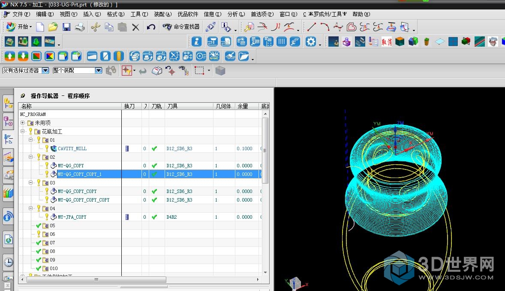Viewport: 505px width, 291px height.
Task: Click the Cut scissors icon
Action: click(x=95, y=27)
